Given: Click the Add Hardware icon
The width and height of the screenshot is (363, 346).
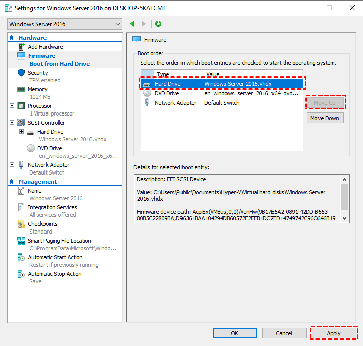Looking at the screenshot, I should 22,47.
